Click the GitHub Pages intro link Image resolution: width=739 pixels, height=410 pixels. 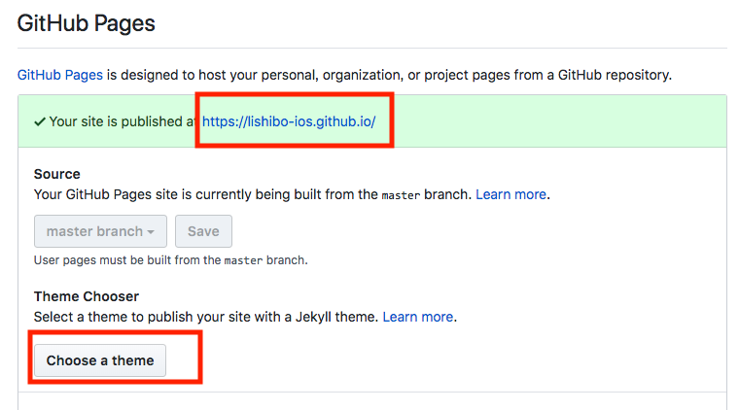click(60, 75)
